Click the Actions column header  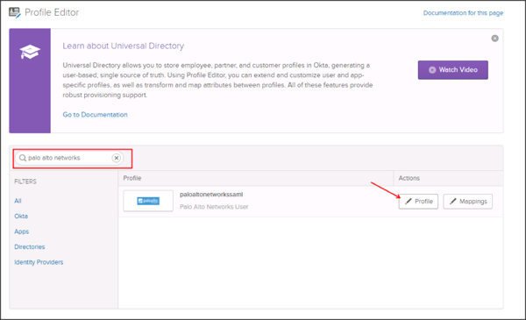[x=409, y=178]
